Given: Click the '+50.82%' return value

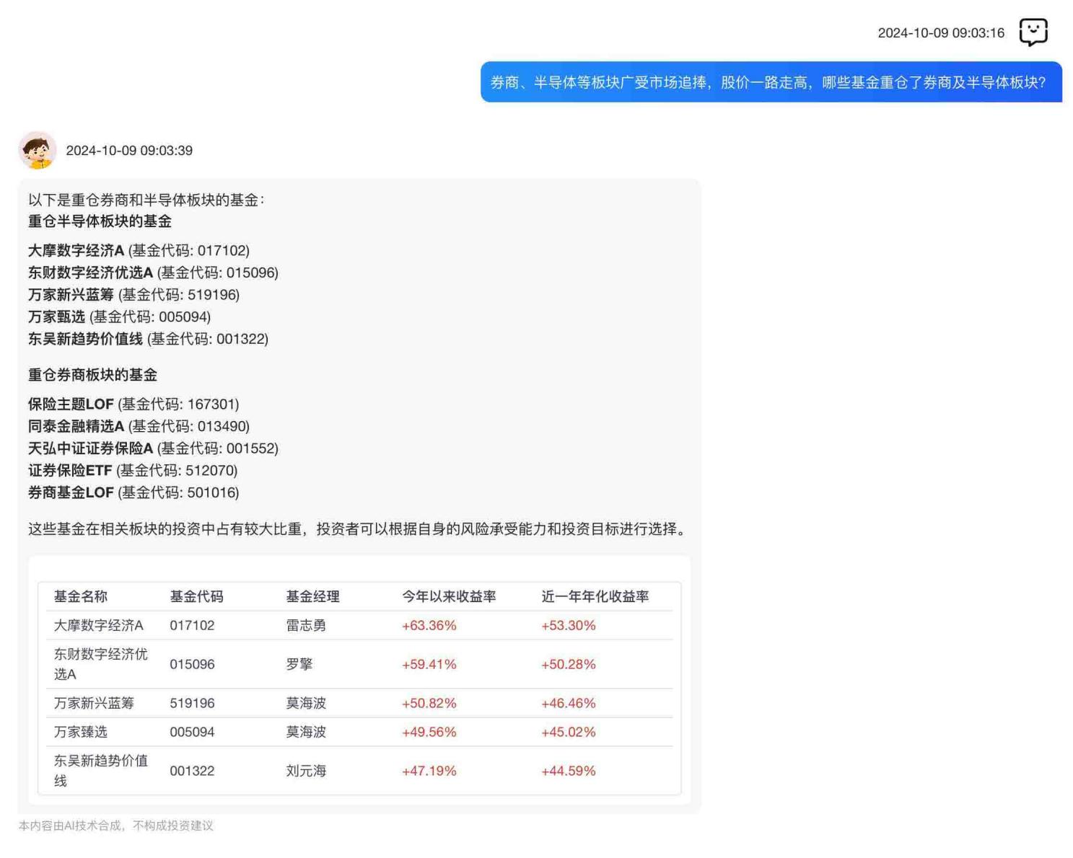Looking at the screenshot, I should [x=429, y=704].
